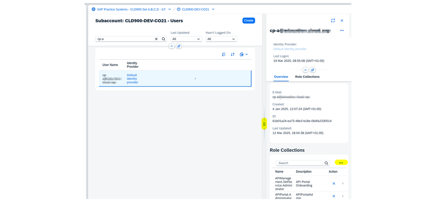
Task: Open the SAP Practice Systems global account link
Action: (x=131, y=9)
